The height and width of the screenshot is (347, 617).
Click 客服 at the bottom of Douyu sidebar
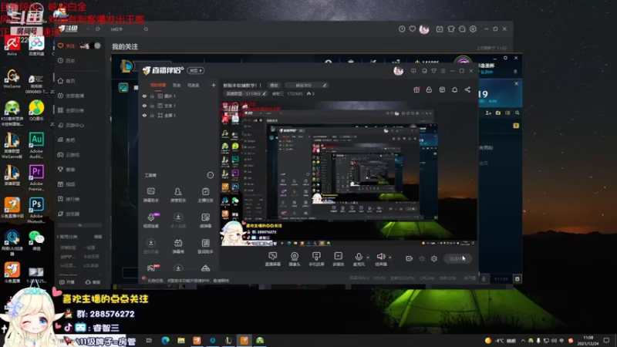pos(93,282)
